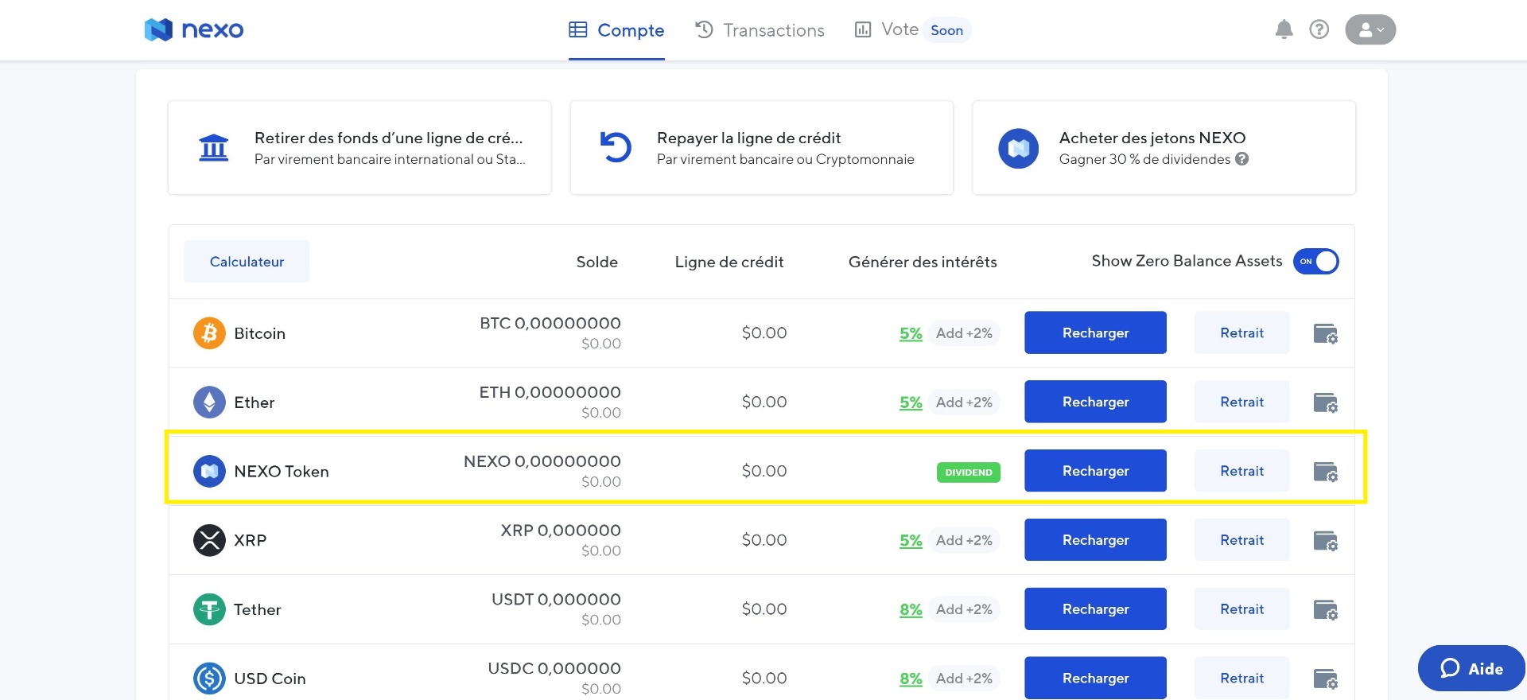This screenshot has height=700, width=1527.
Task: Open Bitcoin wallet settings icon
Action: coord(1325,333)
